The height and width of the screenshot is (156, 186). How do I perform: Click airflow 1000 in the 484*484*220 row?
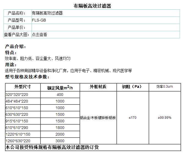pyautogui.click(x=60, y=101)
